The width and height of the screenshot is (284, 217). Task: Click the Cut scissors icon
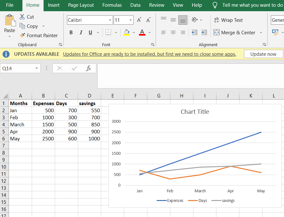[x=22, y=17]
